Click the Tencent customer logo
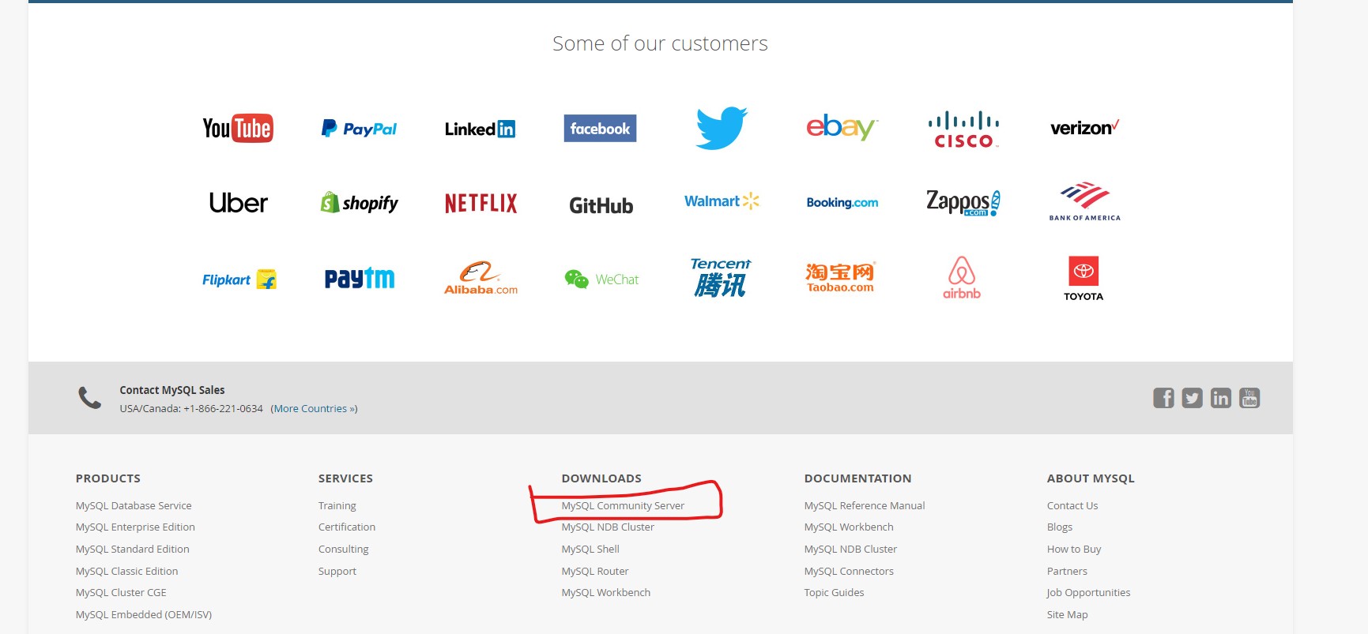 coord(721,277)
